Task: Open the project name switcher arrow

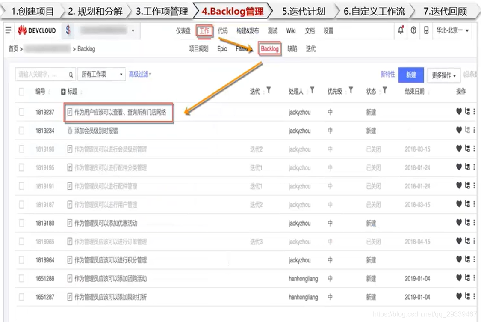Action: click(133, 30)
